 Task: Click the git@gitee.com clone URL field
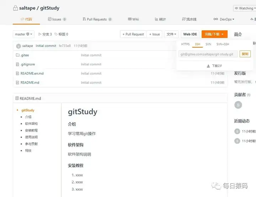[x=208, y=54]
